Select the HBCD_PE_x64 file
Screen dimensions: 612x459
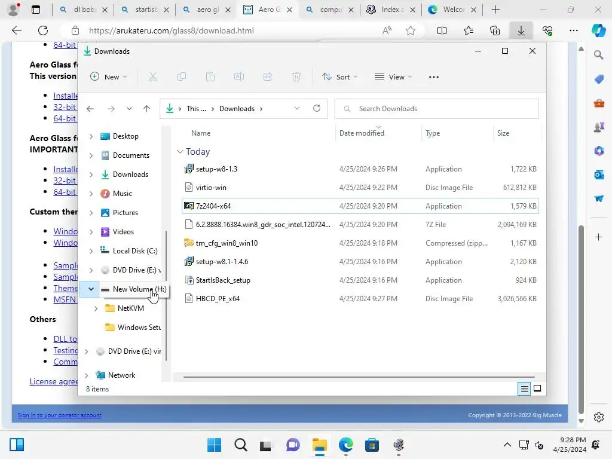click(x=360, y=299)
